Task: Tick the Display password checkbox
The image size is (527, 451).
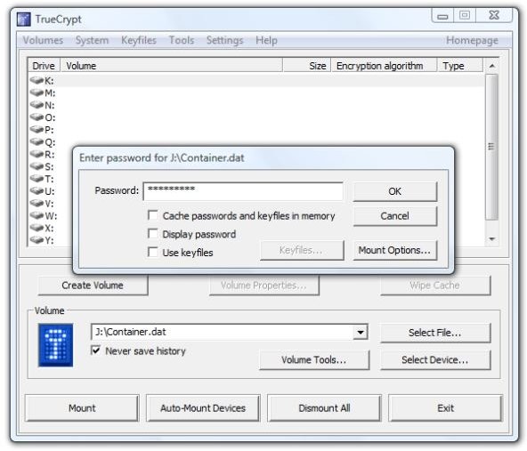Action: (x=153, y=233)
